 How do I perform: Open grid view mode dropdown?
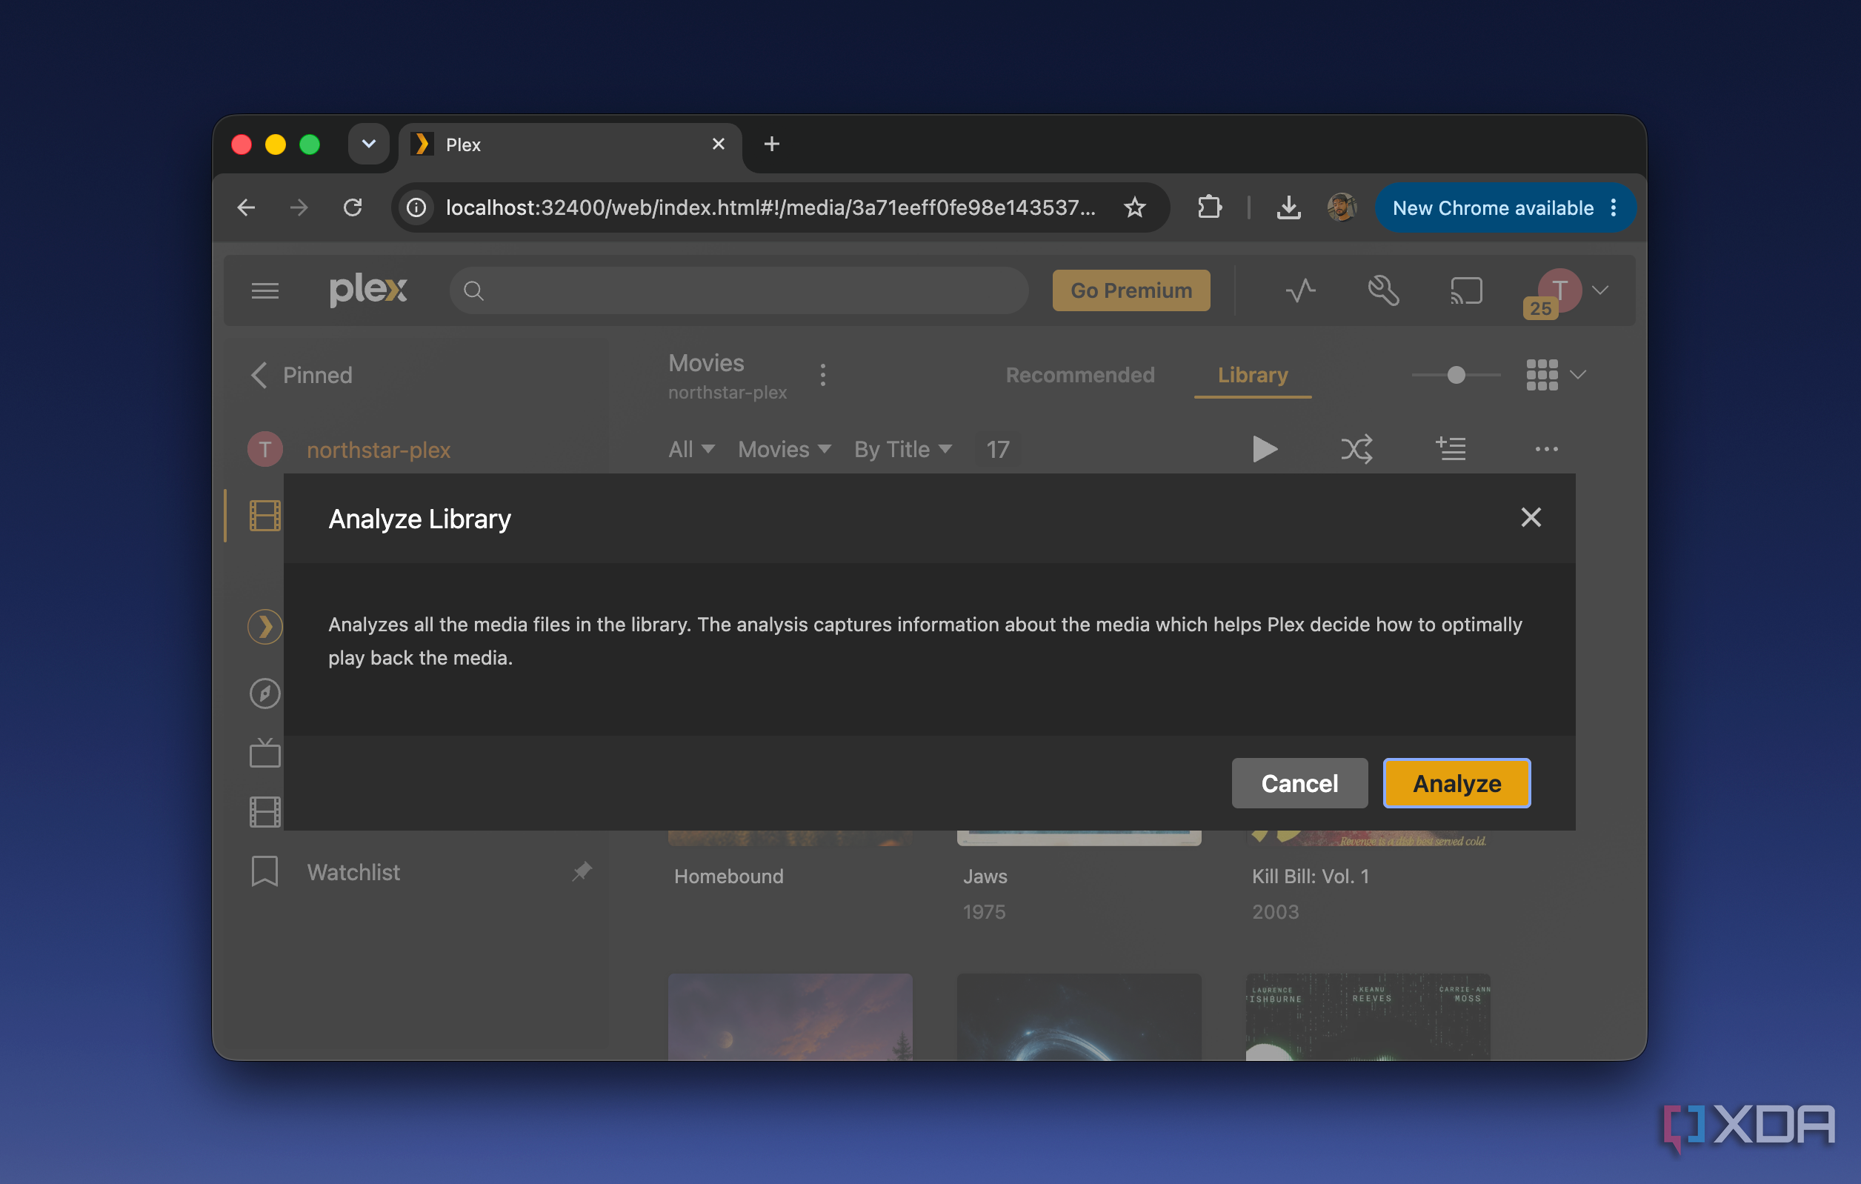coord(1556,375)
